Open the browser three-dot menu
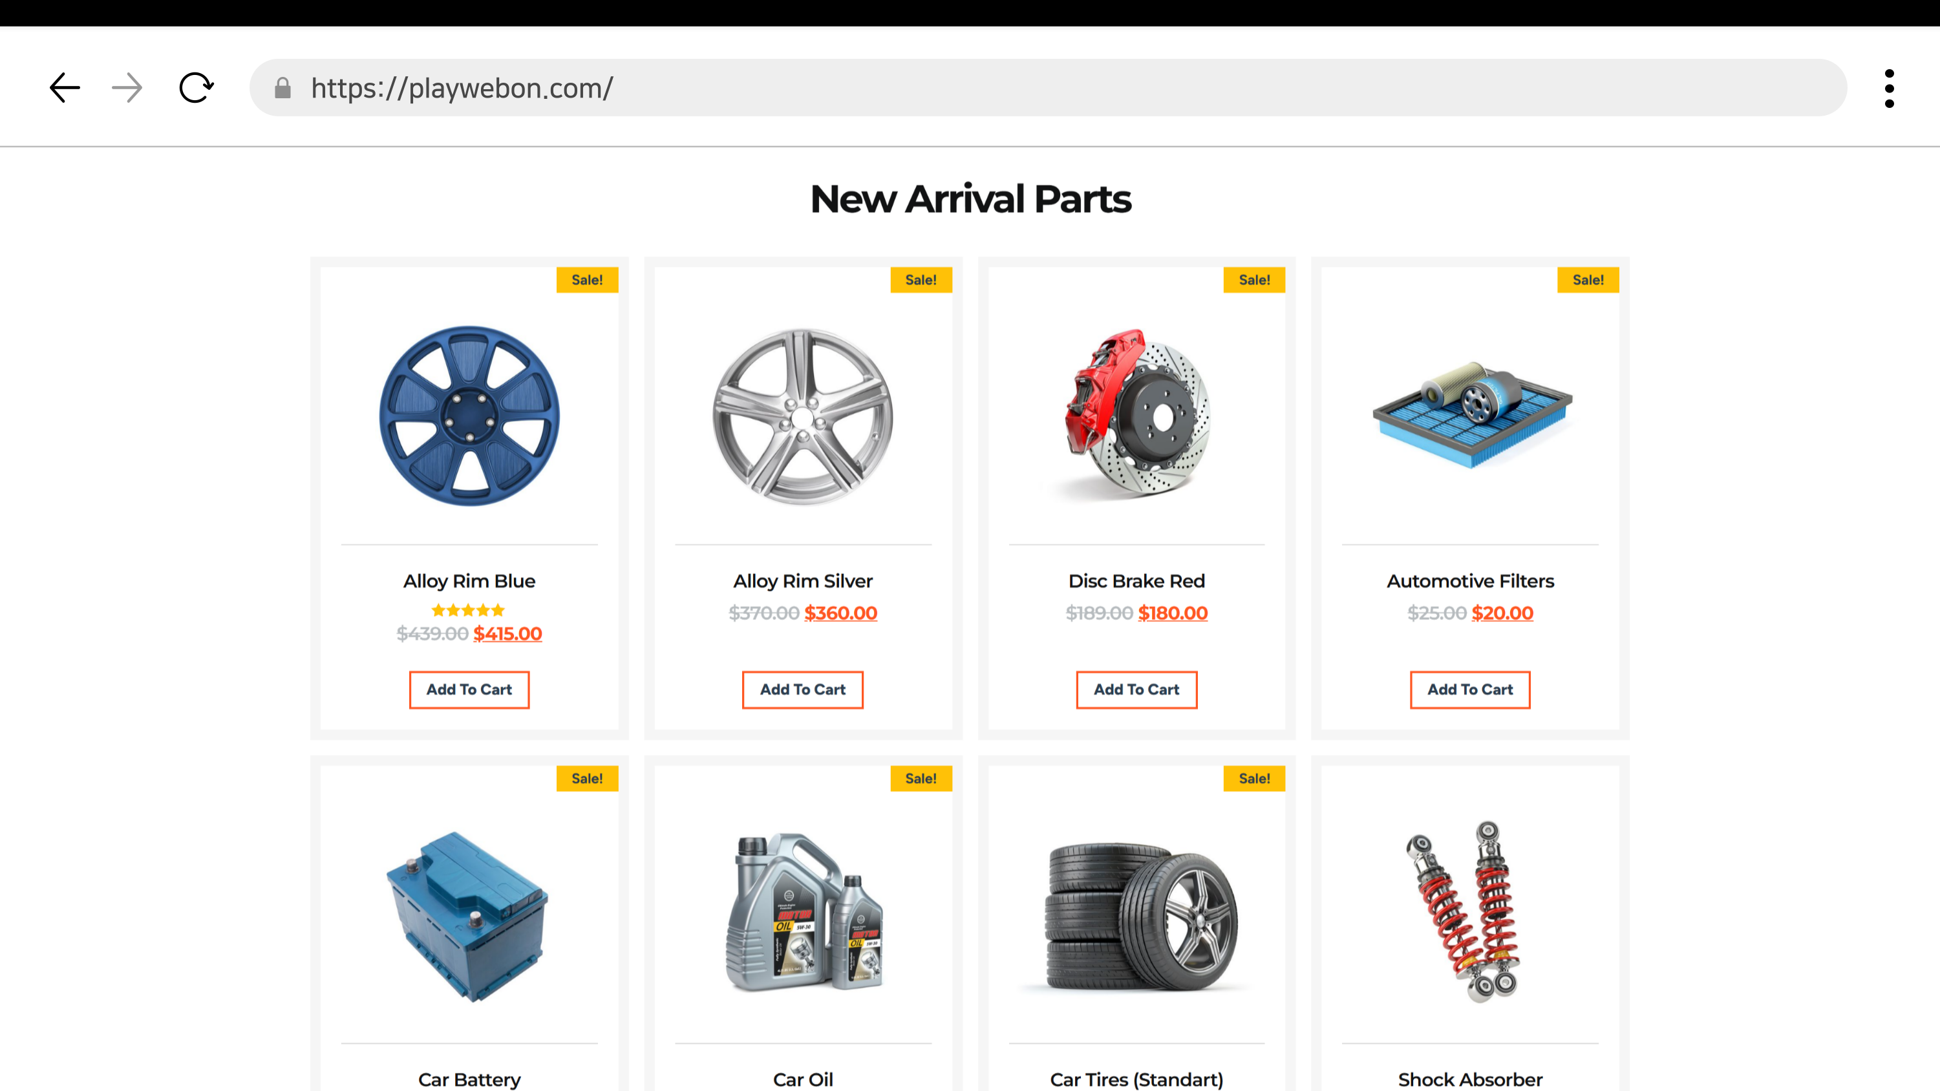 click(x=1889, y=88)
